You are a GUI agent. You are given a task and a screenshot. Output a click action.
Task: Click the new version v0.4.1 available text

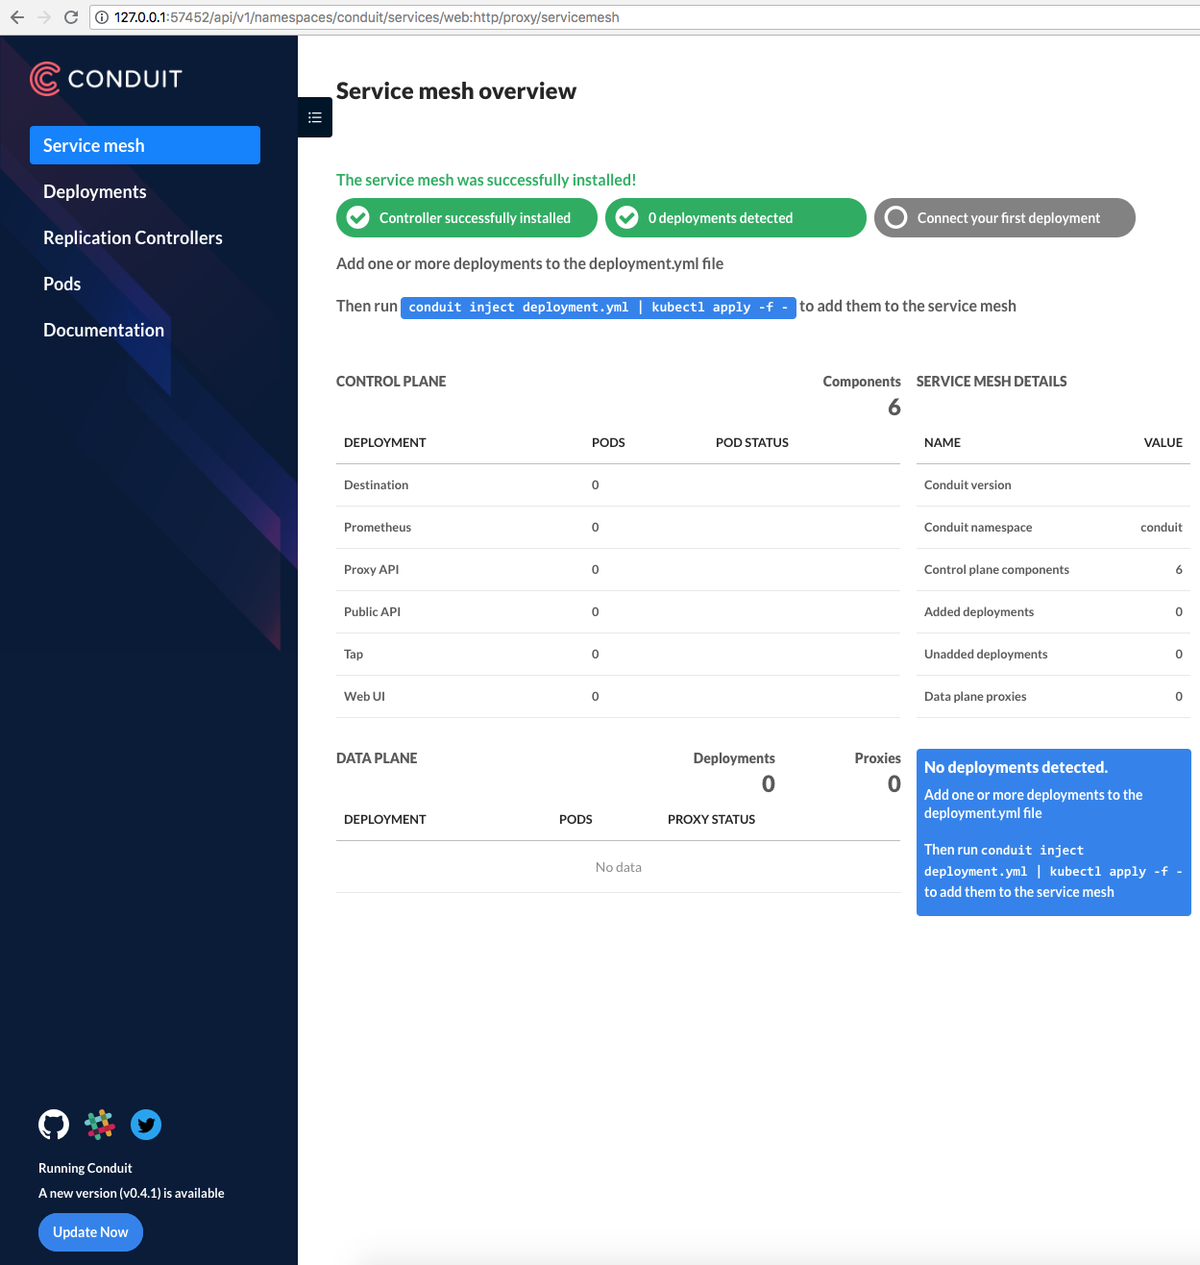pyautogui.click(x=132, y=1193)
